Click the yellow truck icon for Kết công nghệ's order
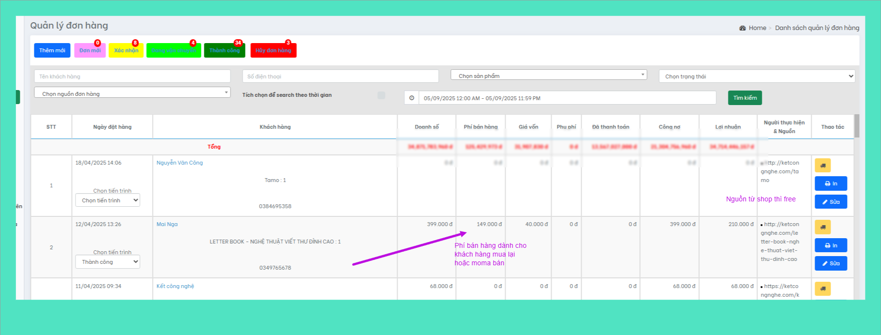Image resolution: width=881 pixels, height=335 pixels. coord(822,289)
